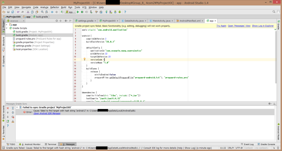Click the Cut scissors icon
Image resolution: width=282 pixels, height=151 pixels.
pos(28,12)
